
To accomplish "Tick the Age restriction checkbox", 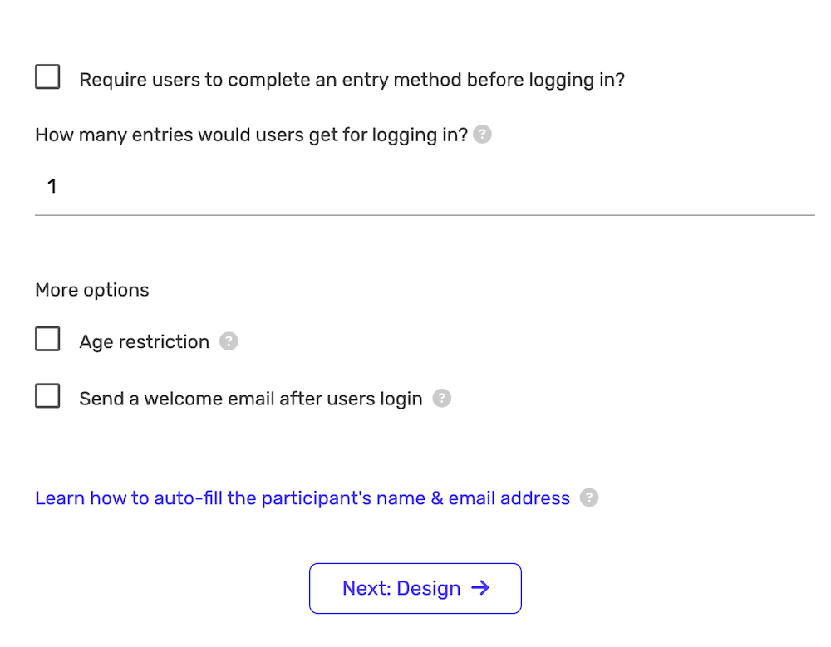I will pos(47,340).
